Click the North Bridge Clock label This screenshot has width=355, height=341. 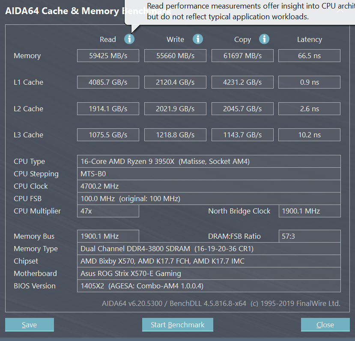[x=239, y=211]
